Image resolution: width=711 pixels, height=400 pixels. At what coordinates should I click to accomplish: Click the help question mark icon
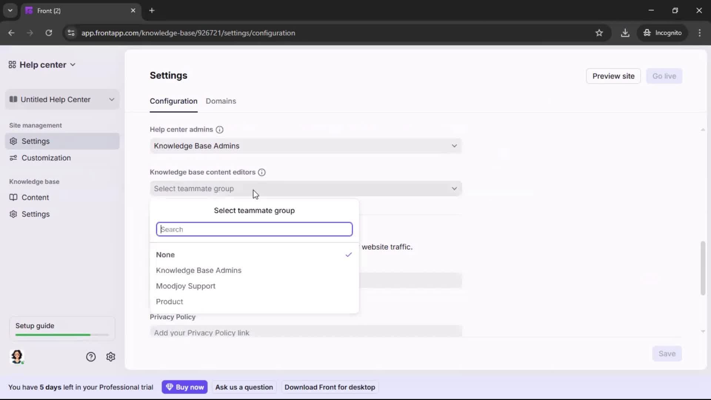[x=91, y=357]
